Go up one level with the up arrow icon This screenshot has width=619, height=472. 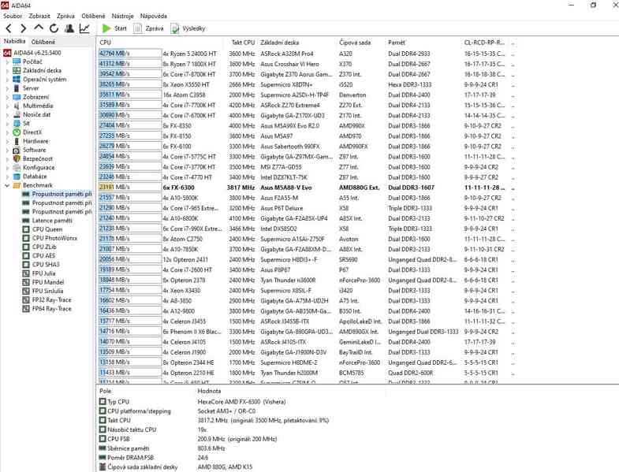39,28
